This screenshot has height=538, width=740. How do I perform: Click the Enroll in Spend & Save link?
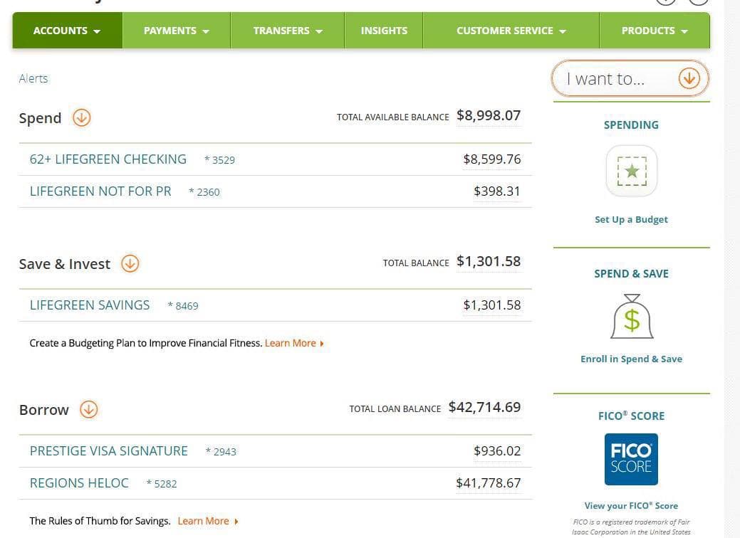(x=631, y=359)
